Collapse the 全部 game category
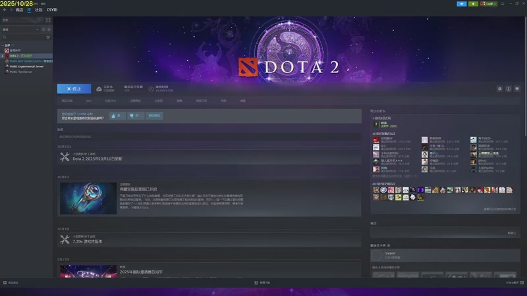 click(x=3, y=45)
